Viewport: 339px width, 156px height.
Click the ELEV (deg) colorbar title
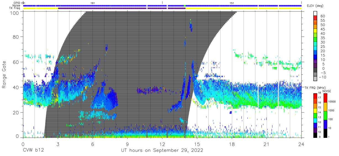point(315,6)
